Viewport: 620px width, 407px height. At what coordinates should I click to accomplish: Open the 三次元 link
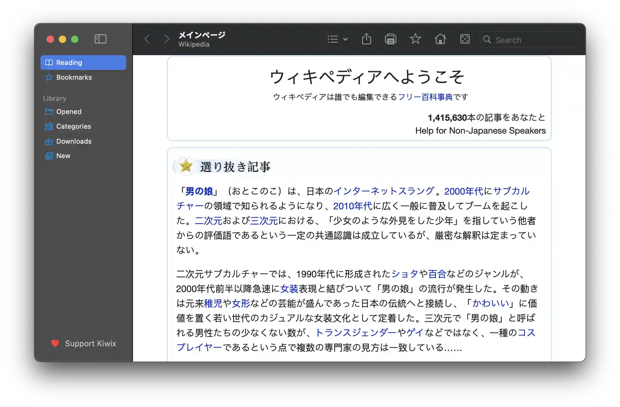pyautogui.click(x=264, y=221)
